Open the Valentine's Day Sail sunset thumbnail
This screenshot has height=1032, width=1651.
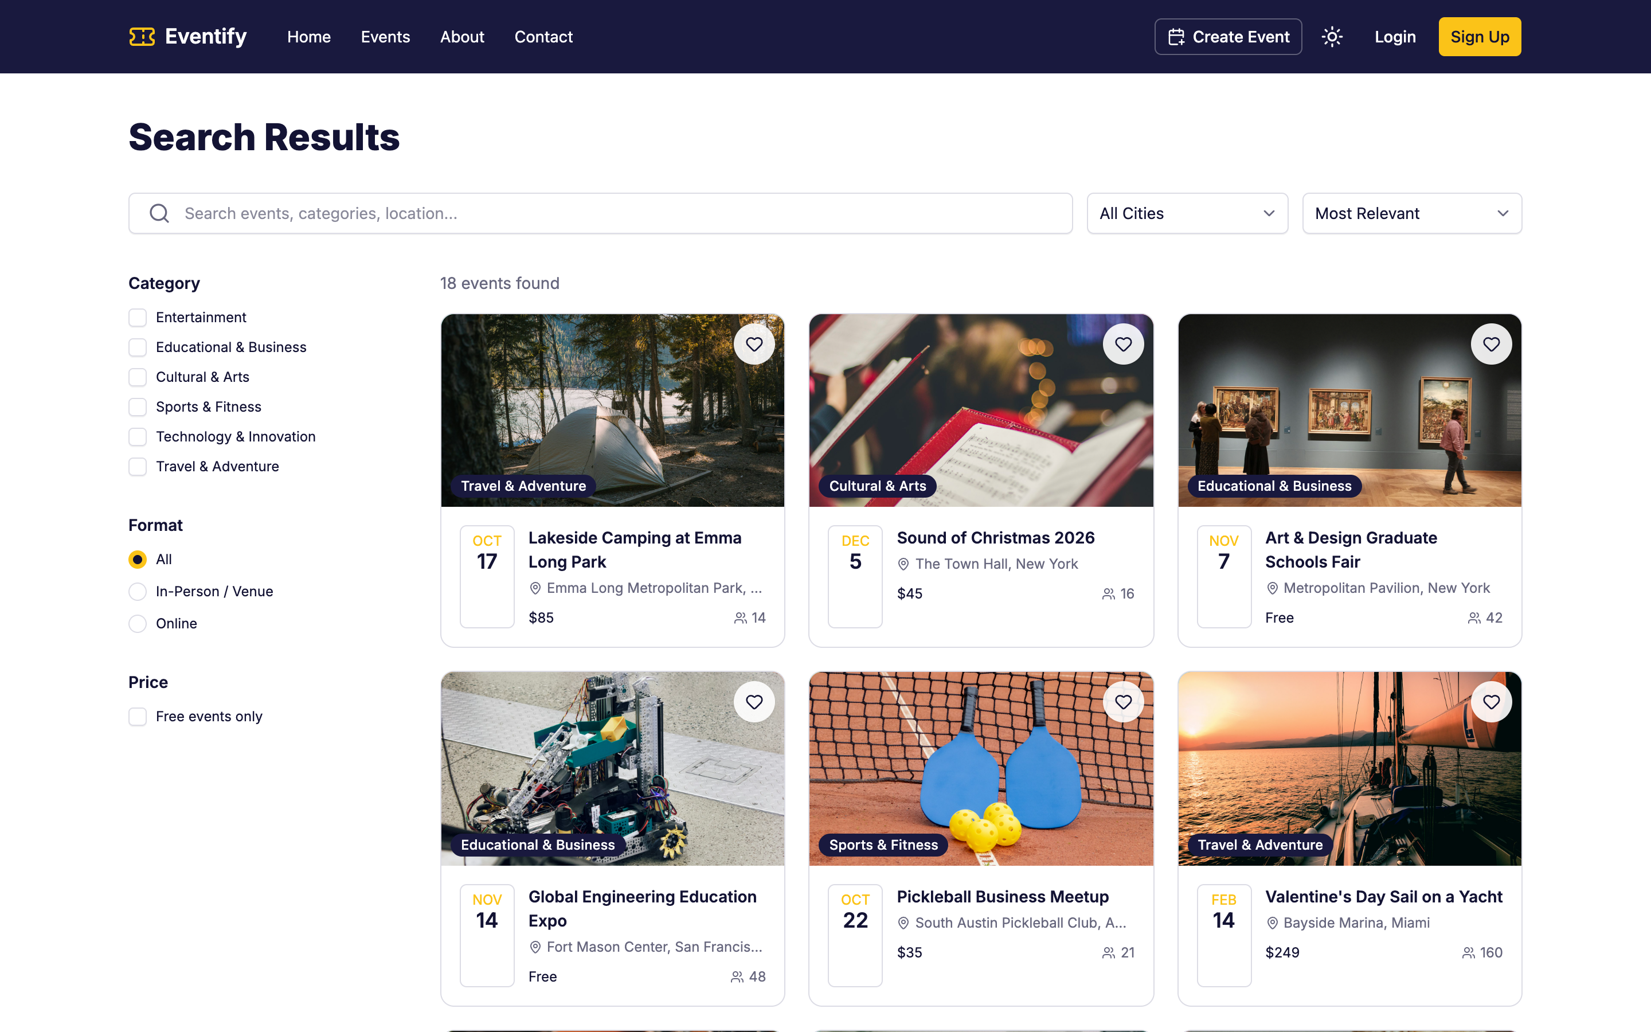1349,769
